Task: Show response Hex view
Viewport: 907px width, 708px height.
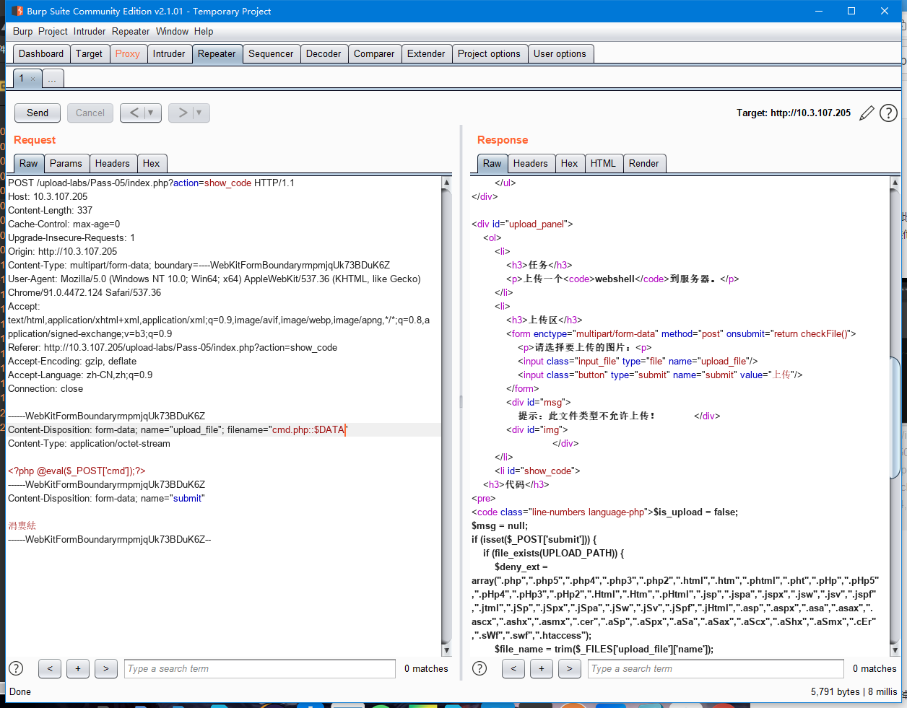Action: tap(570, 163)
